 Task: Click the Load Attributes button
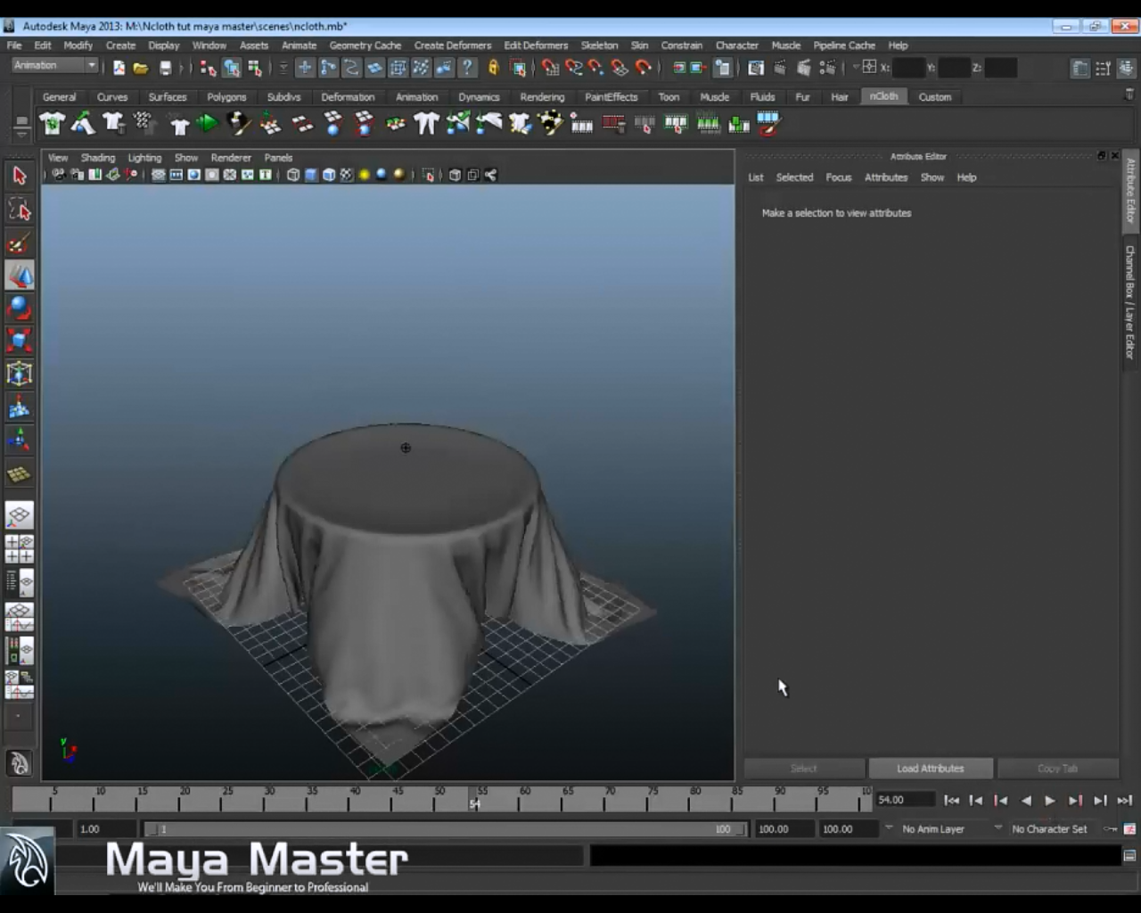(930, 768)
